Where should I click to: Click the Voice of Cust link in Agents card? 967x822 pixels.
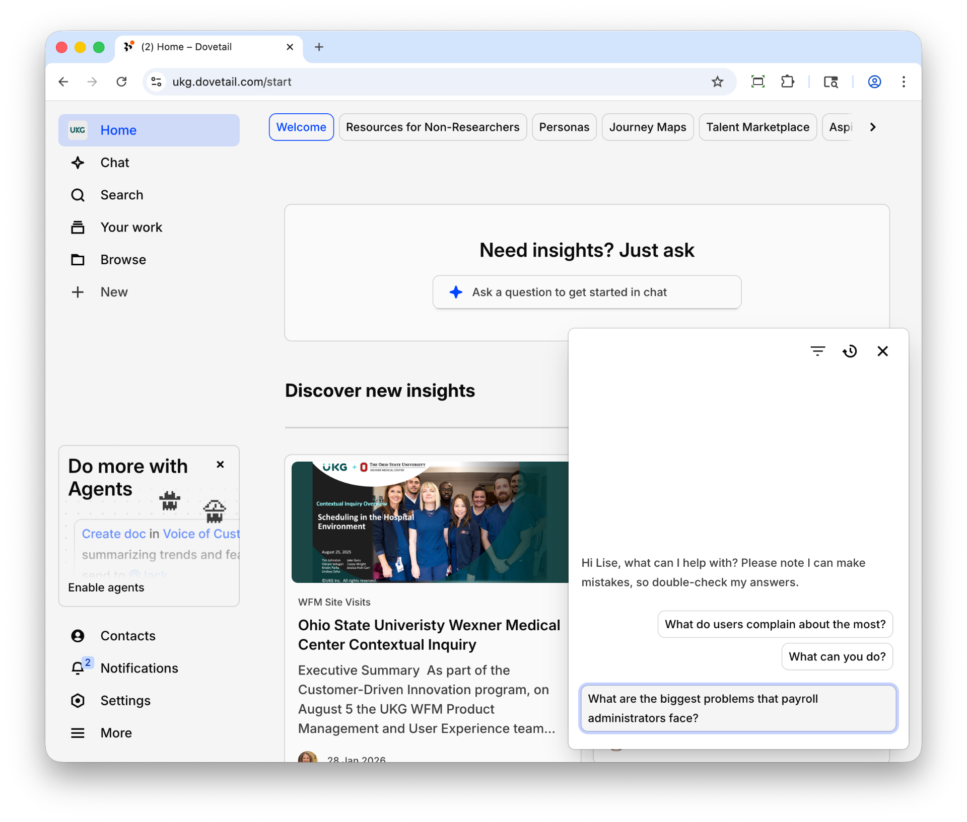click(201, 534)
